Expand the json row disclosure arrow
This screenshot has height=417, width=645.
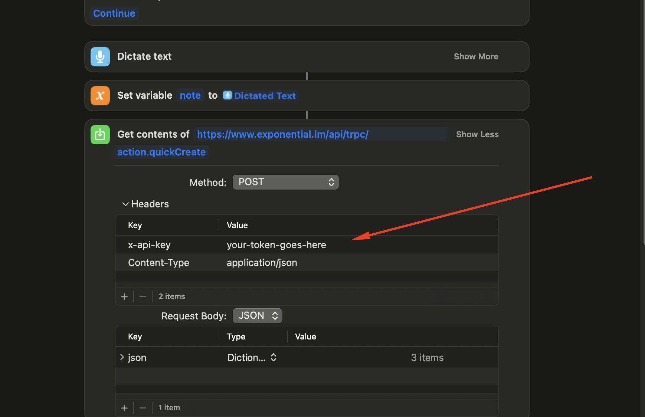pyautogui.click(x=122, y=357)
